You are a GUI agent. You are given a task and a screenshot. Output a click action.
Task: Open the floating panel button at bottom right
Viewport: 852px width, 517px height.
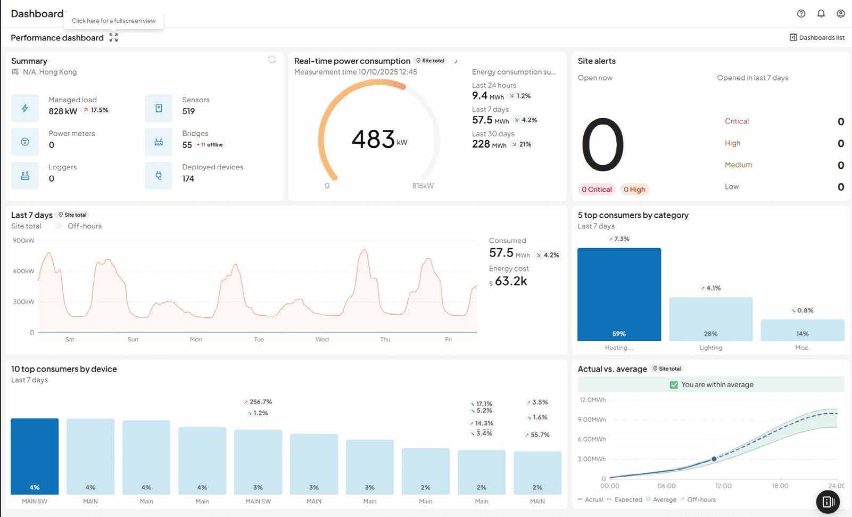pyautogui.click(x=828, y=502)
